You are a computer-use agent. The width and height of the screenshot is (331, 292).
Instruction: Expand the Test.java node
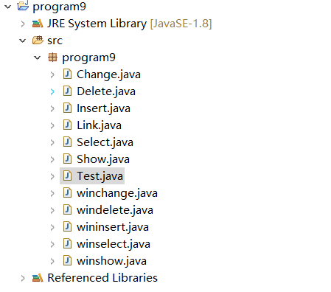52,176
